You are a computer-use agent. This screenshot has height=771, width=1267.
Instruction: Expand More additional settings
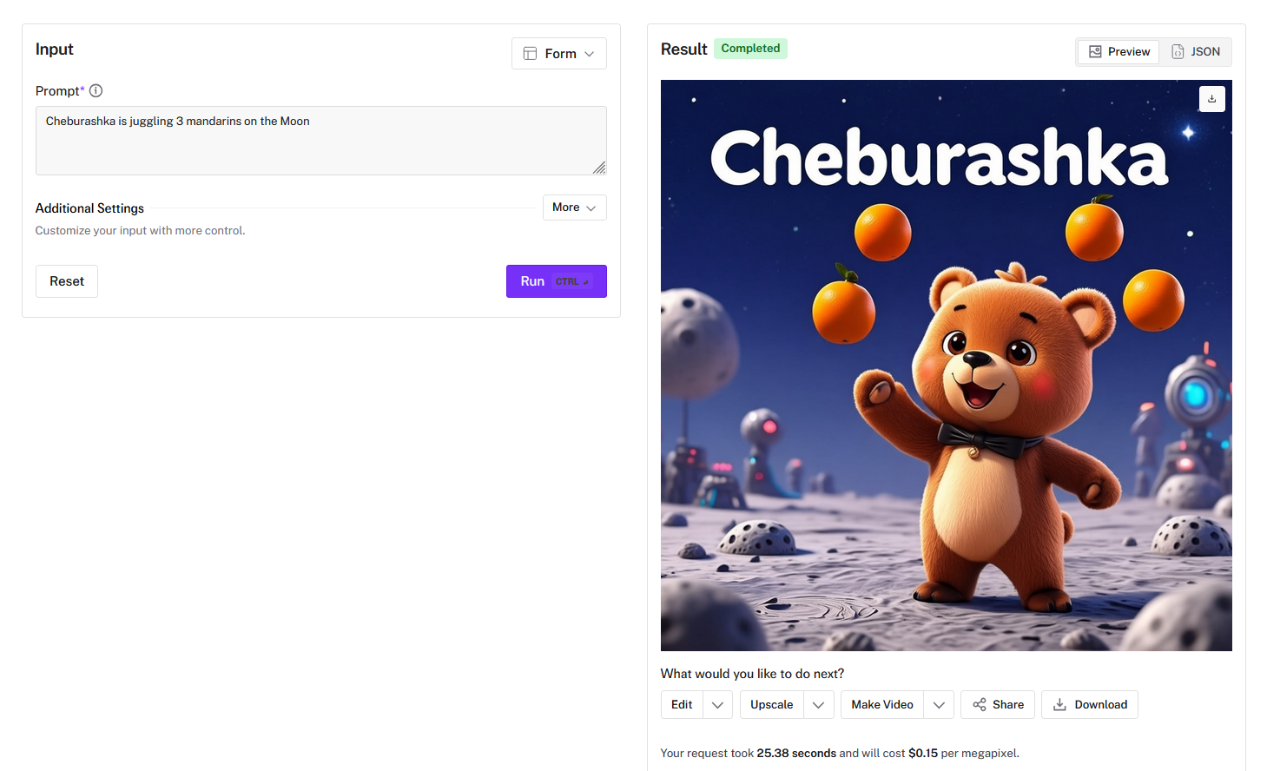click(x=574, y=208)
